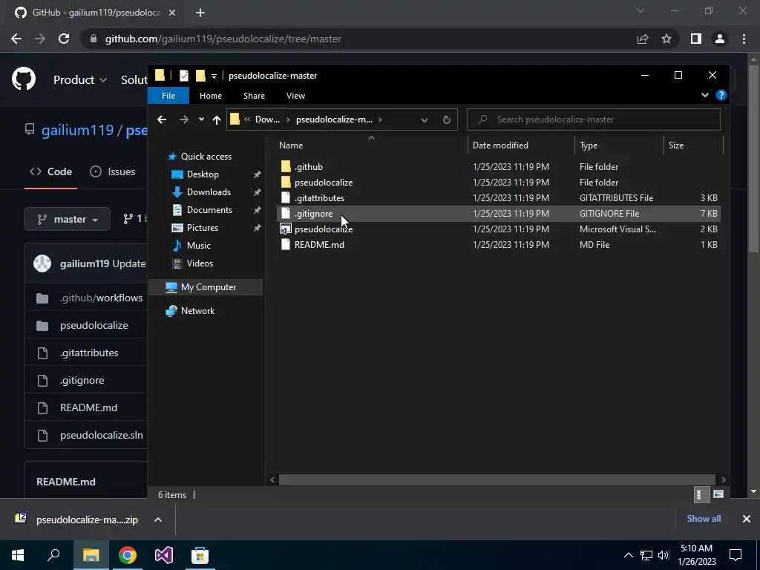Select the .gitignore file in File Explorer
Image resolution: width=760 pixels, height=570 pixels.
(498, 213)
